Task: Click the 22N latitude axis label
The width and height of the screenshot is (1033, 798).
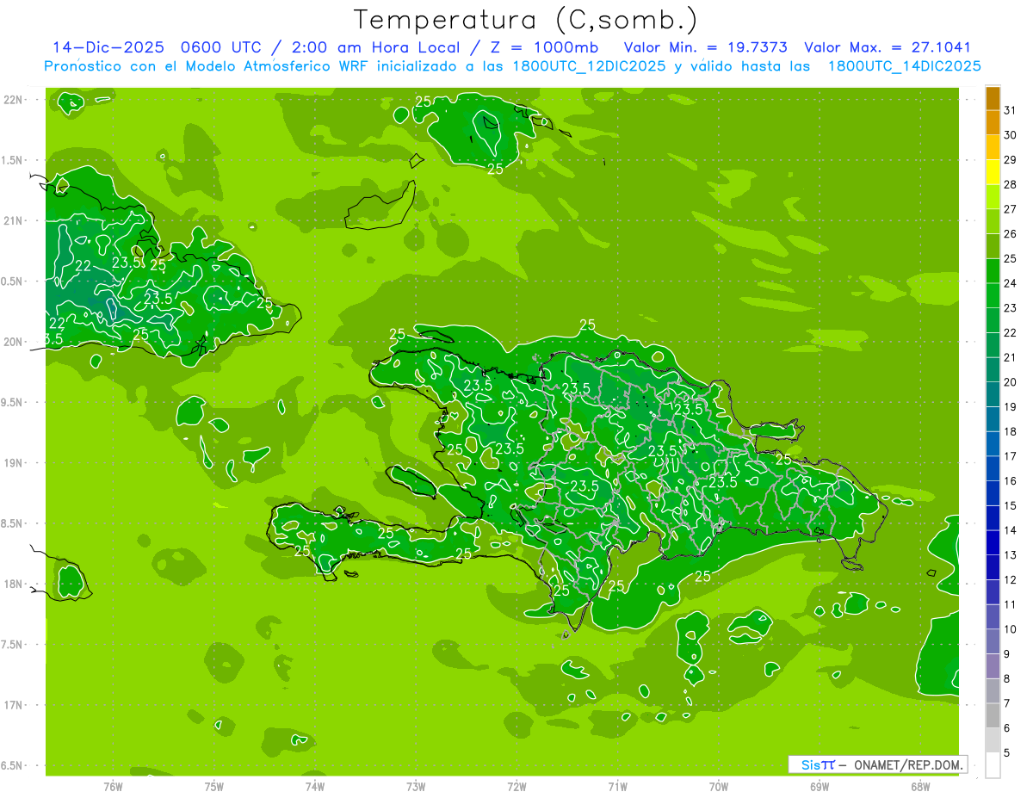Action: [x=15, y=100]
